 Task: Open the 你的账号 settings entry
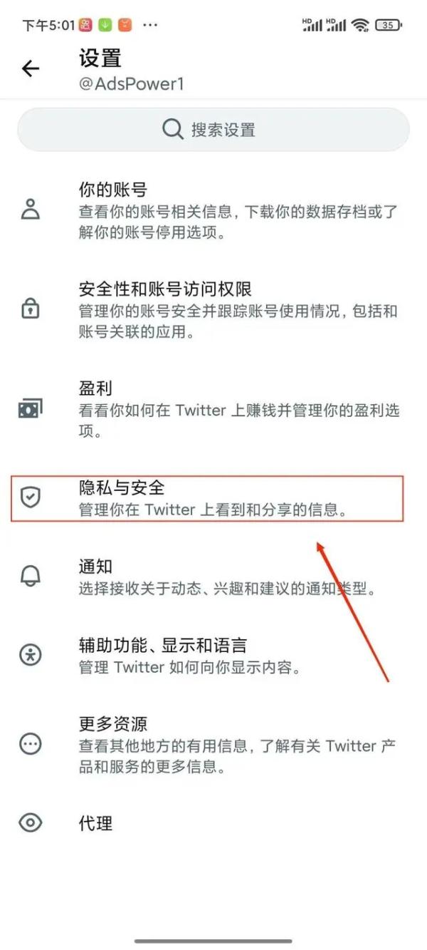click(213, 210)
